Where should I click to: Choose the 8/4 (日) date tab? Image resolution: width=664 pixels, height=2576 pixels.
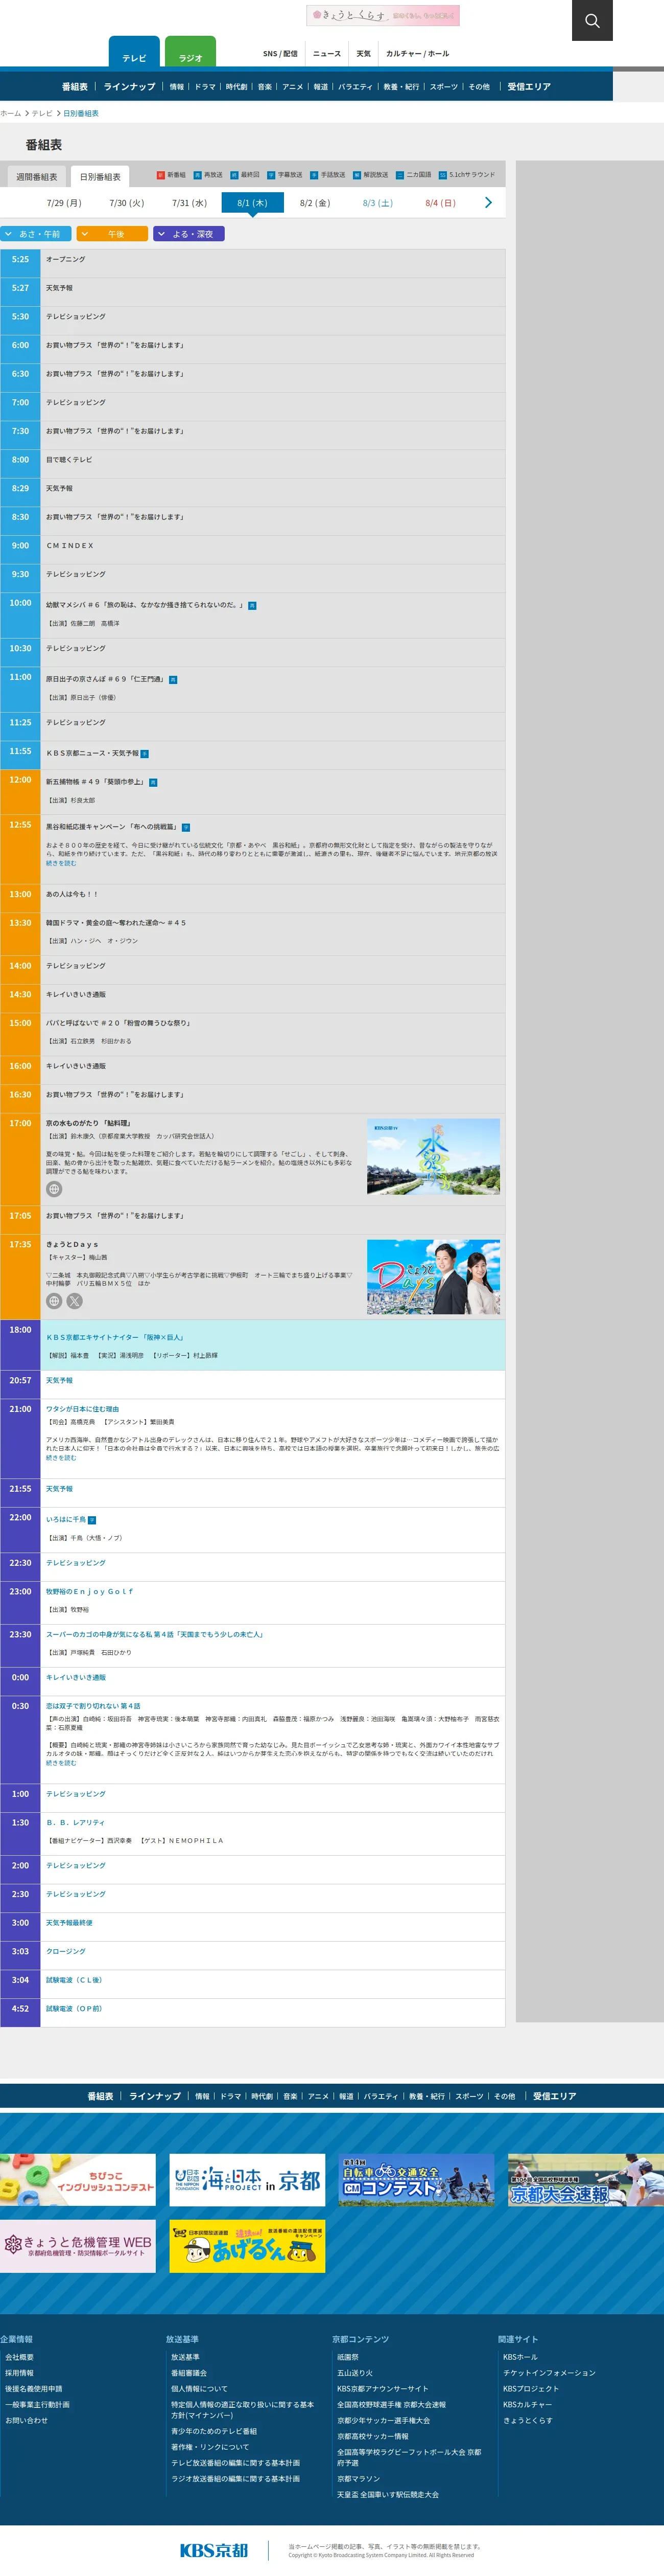click(440, 203)
